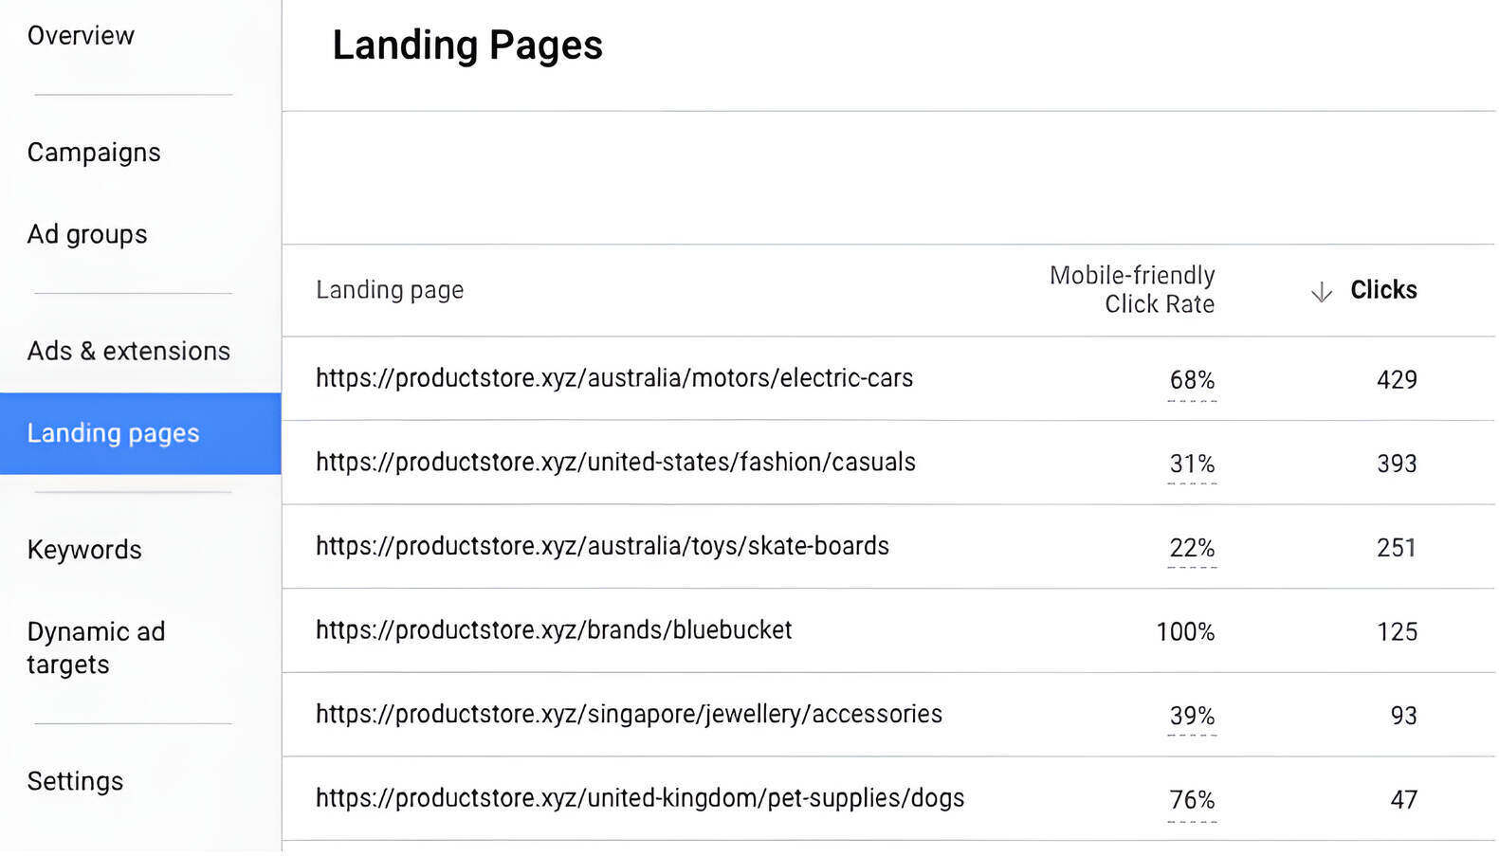Viewport: 1499px width, 856px height.
Task: Click the Clicks column sort arrow
Action: point(1321,291)
